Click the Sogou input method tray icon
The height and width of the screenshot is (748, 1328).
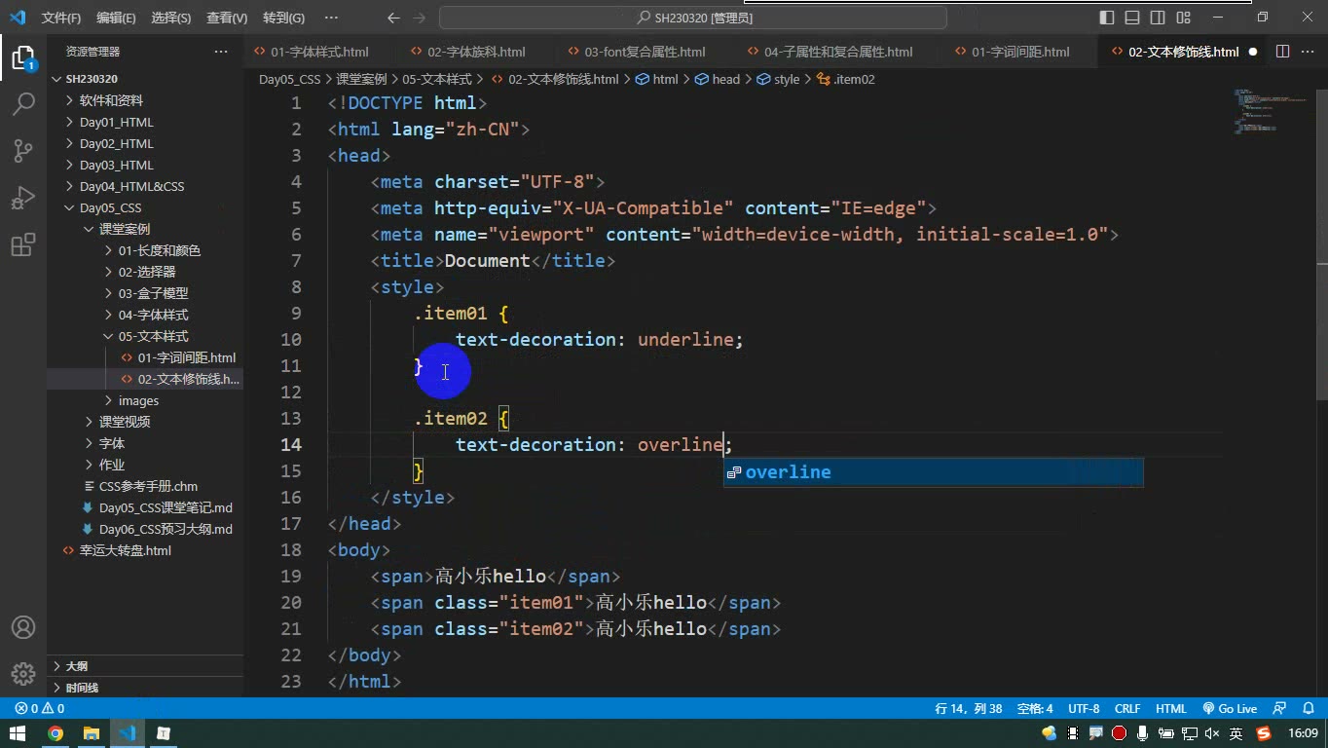1264,733
